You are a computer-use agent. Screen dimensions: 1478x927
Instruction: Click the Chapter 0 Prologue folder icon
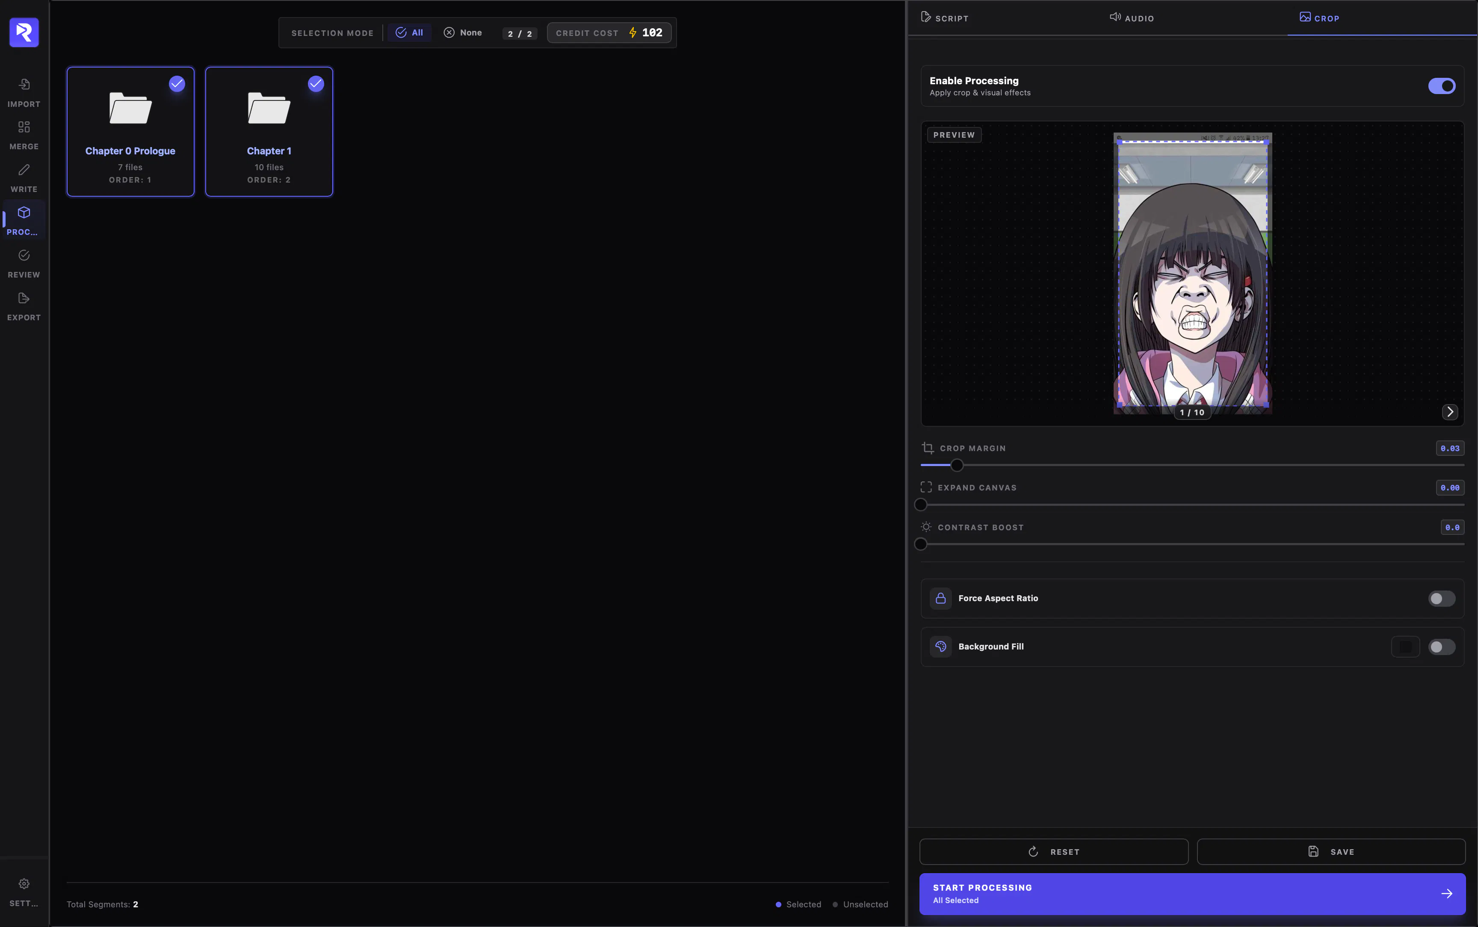pos(130,108)
